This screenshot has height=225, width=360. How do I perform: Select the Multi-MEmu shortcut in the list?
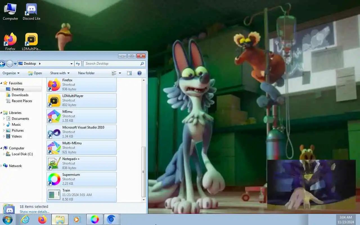coord(82,148)
